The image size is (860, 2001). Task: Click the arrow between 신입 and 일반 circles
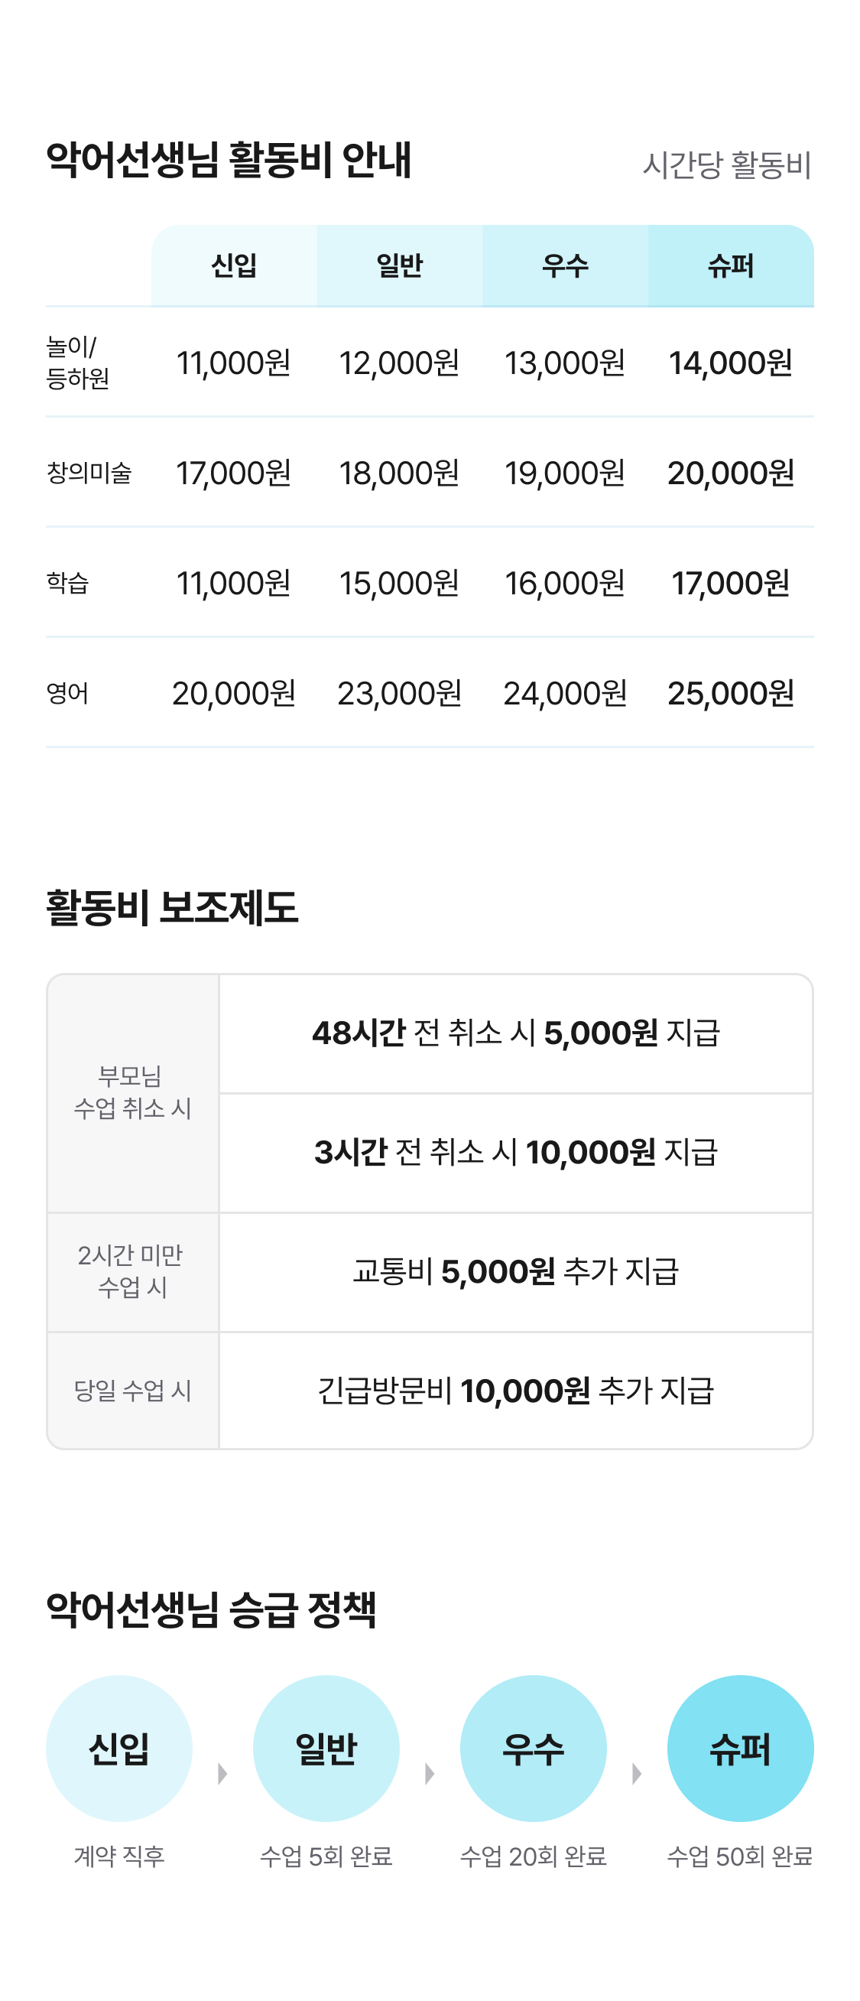pyautogui.click(x=222, y=1773)
